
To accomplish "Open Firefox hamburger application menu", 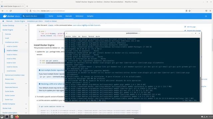I will pyautogui.click(x=210, y=11).
